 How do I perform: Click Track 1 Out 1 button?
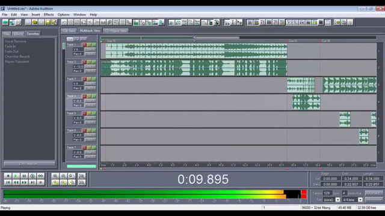[x=90, y=49]
